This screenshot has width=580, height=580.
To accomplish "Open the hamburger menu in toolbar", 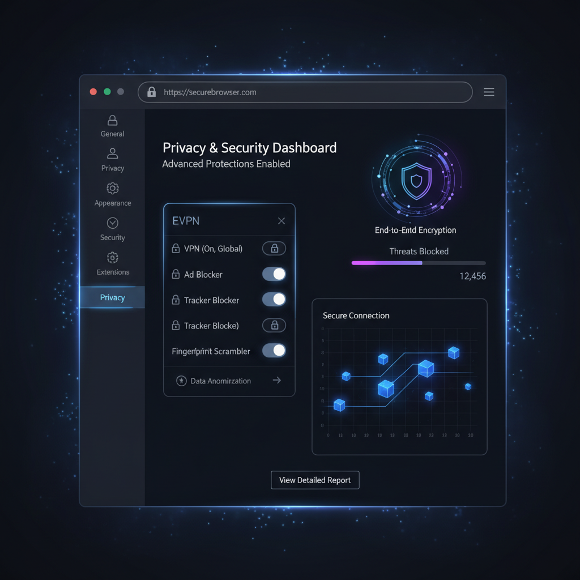I will coord(489,92).
